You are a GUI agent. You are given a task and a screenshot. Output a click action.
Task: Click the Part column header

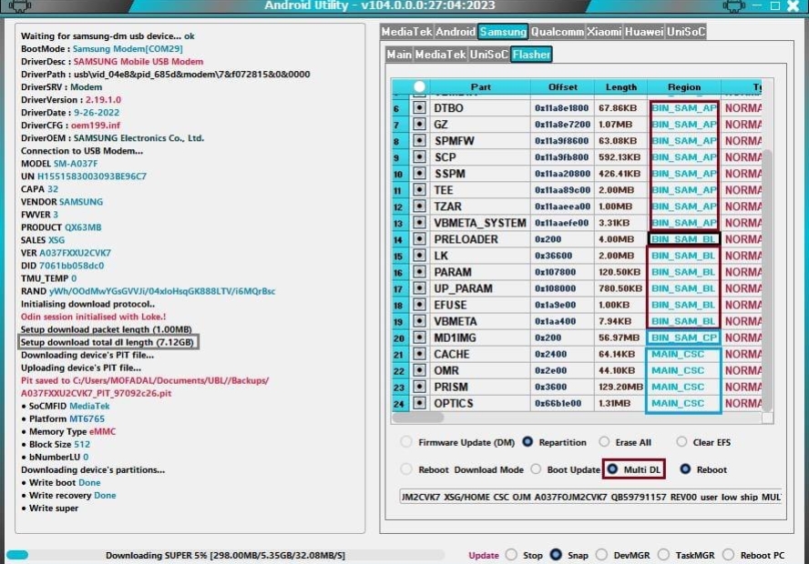[480, 87]
